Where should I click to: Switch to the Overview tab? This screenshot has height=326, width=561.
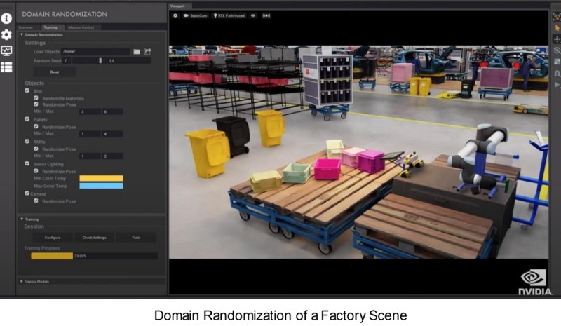pos(25,27)
